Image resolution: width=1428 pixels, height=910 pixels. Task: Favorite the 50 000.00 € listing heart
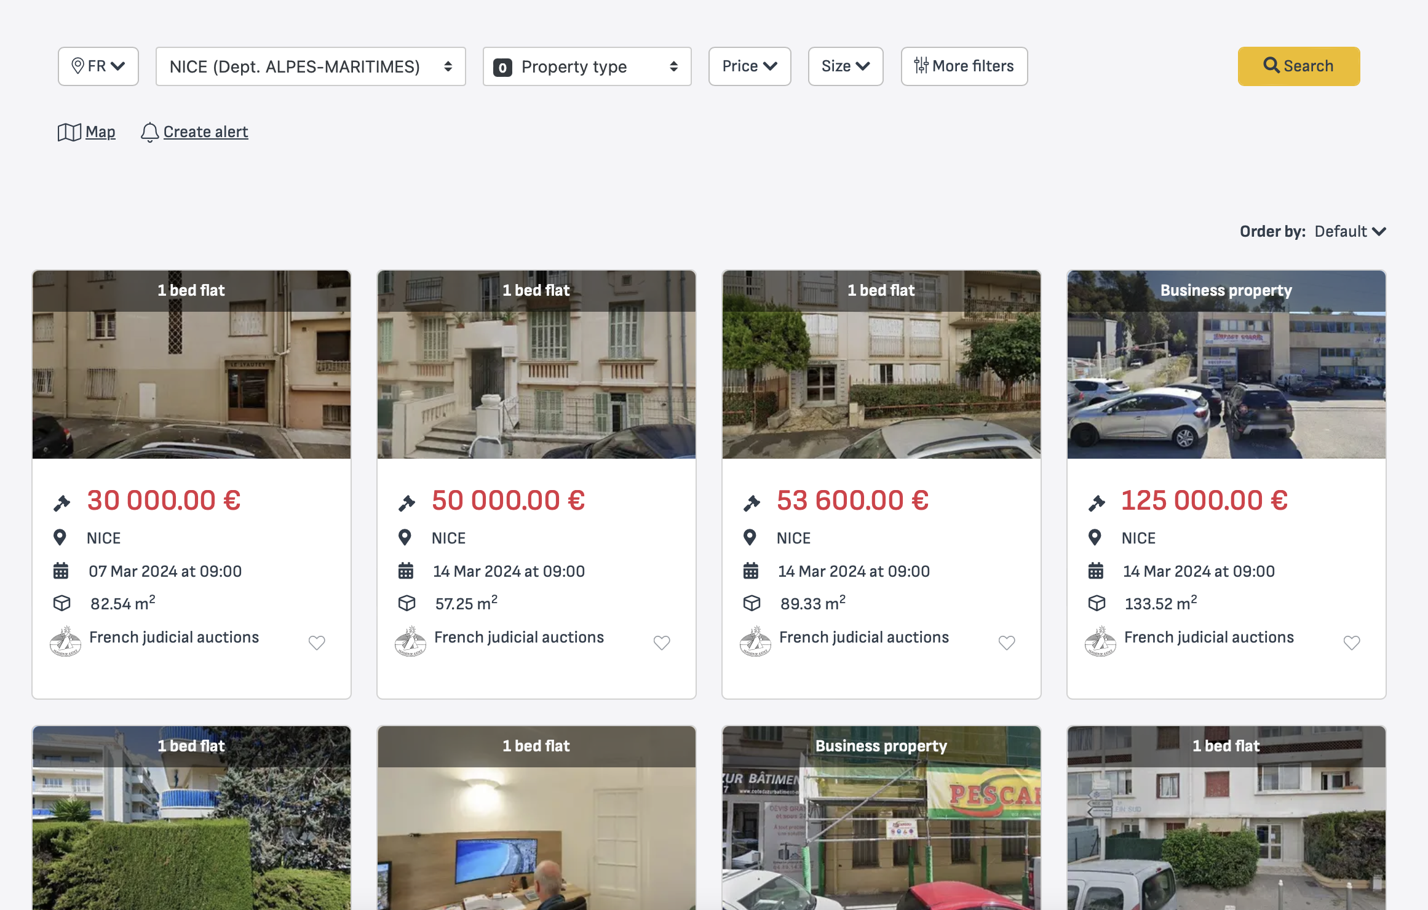coord(662,643)
